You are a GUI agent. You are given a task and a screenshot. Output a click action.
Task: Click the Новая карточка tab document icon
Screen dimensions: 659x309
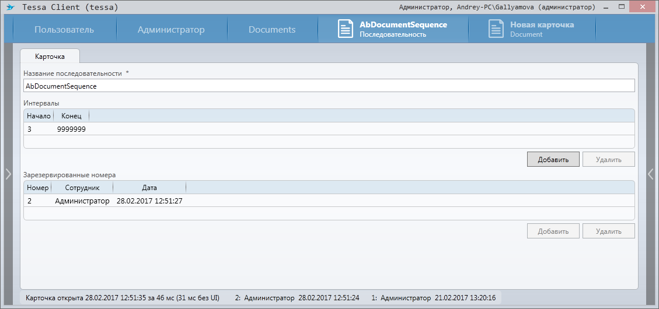(x=496, y=29)
